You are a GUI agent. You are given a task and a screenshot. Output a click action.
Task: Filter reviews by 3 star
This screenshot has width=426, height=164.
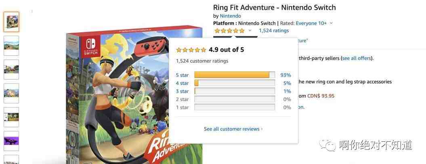pyautogui.click(x=182, y=91)
